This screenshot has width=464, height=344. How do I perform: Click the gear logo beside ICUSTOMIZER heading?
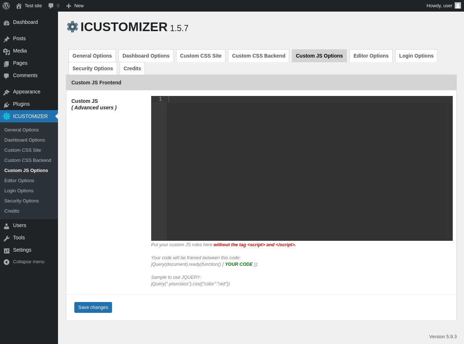(x=72, y=27)
